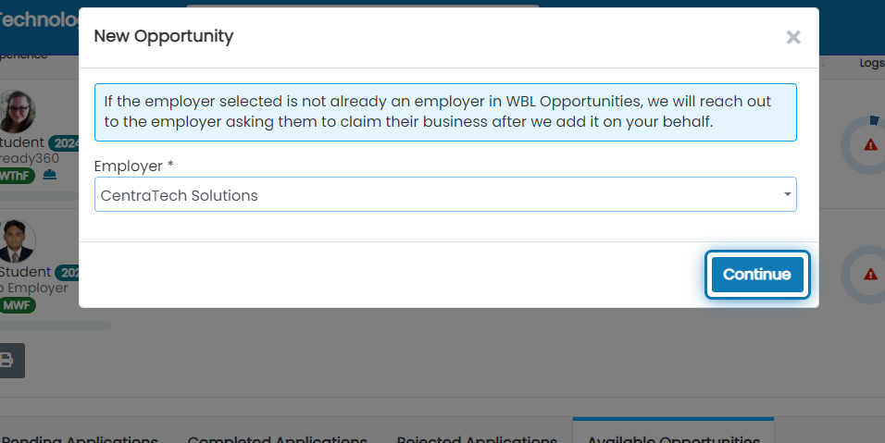885x443 pixels.
Task: Click the Employer dropdown caret arrow
Action: tap(787, 194)
